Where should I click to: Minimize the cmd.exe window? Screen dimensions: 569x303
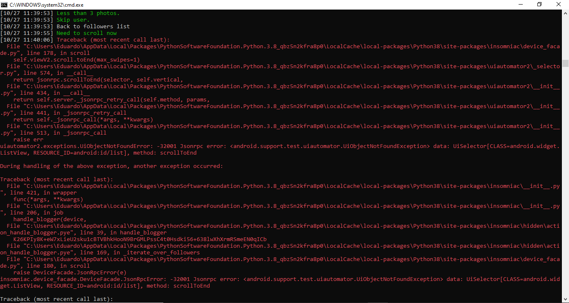pos(521,4)
